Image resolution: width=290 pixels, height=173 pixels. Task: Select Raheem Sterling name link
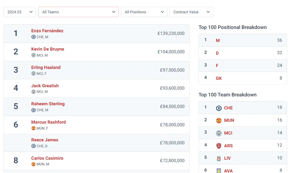(x=48, y=104)
